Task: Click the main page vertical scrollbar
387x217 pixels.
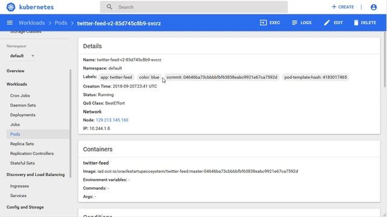Action: tap(385, 60)
